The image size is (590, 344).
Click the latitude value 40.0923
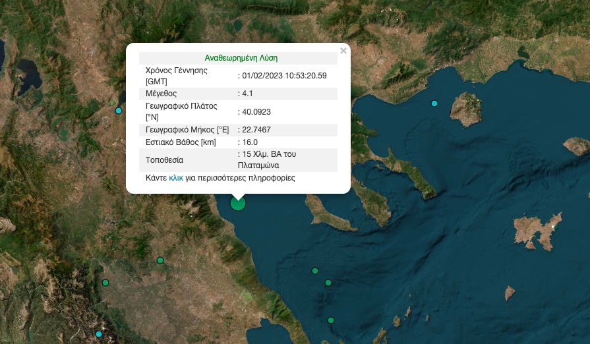[256, 111]
